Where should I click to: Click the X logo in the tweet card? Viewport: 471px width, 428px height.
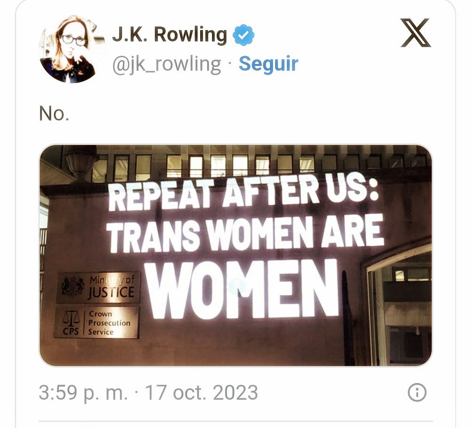click(416, 33)
